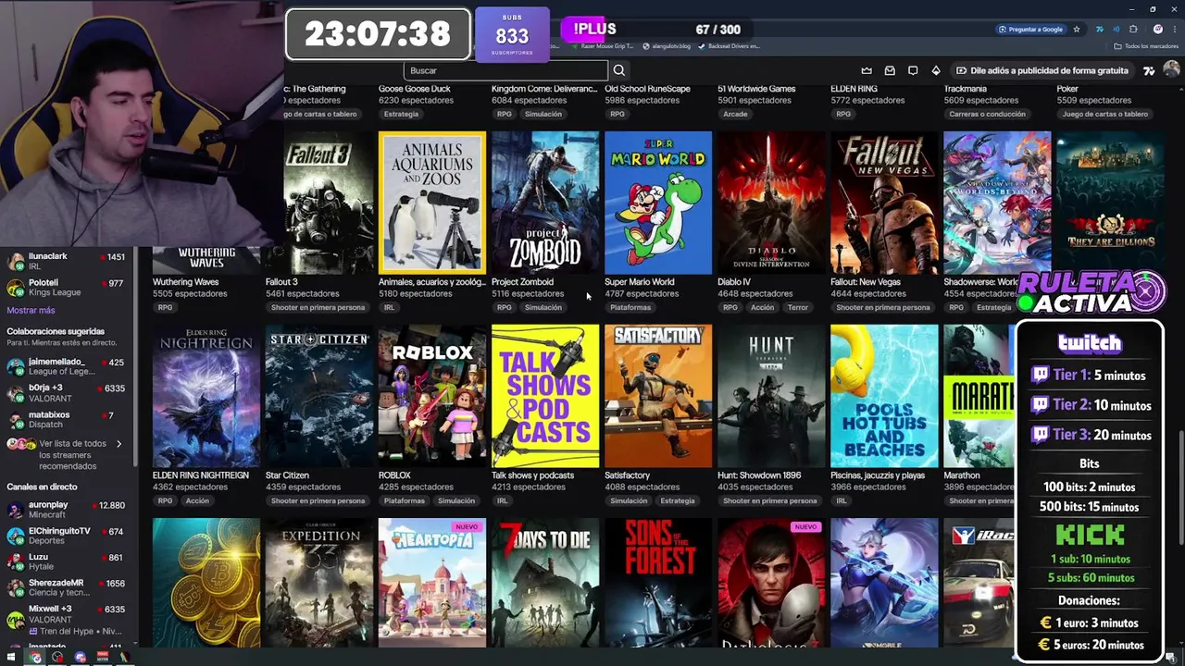Open the Windows Start menu
Screen dimensions: 1185x666
13,658
